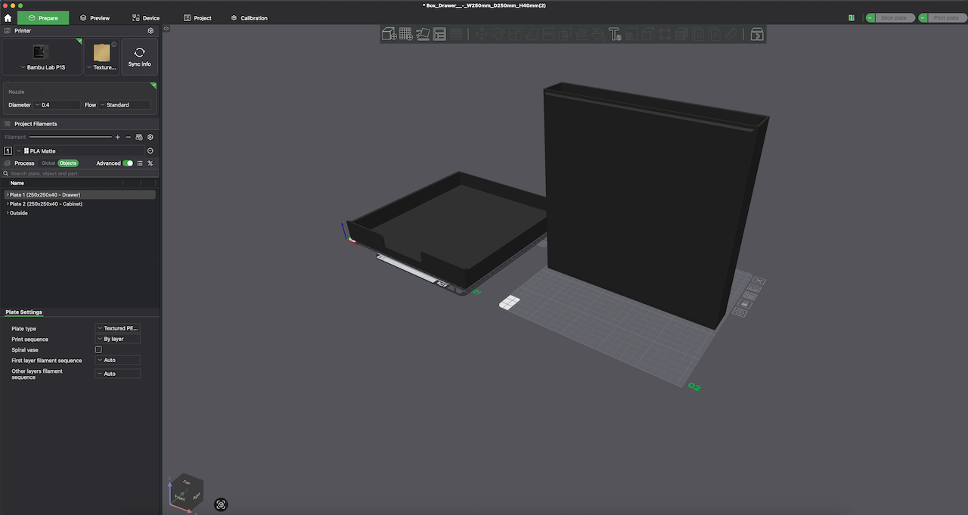Switch process scope to Objects
The image size is (968, 515).
(68, 163)
